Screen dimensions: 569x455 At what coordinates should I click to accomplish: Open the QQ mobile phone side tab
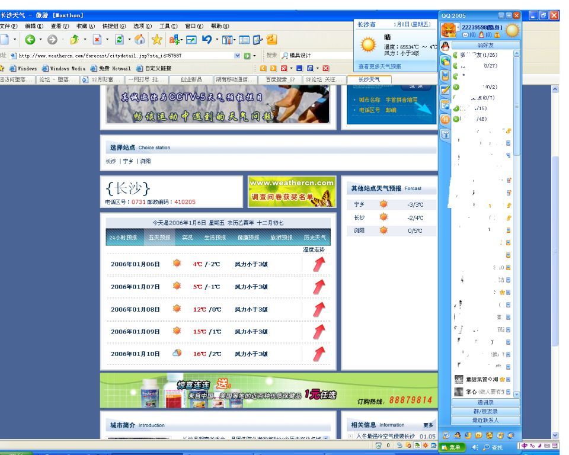click(x=445, y=75)
